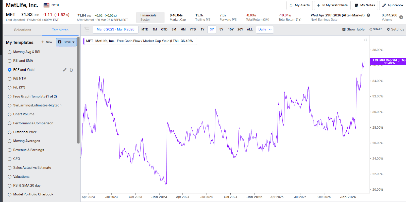The image size is (406, 202).
Task: Select the Revenue & Earnings template
Action: (10, 150)
